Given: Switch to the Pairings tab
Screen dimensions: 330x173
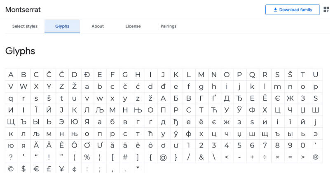Looking at the screenshot, I should point(169,26).
